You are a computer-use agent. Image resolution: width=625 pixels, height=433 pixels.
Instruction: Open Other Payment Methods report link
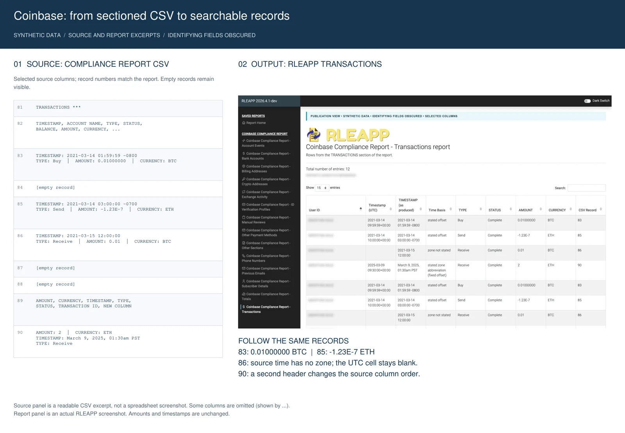pos(266,233)
